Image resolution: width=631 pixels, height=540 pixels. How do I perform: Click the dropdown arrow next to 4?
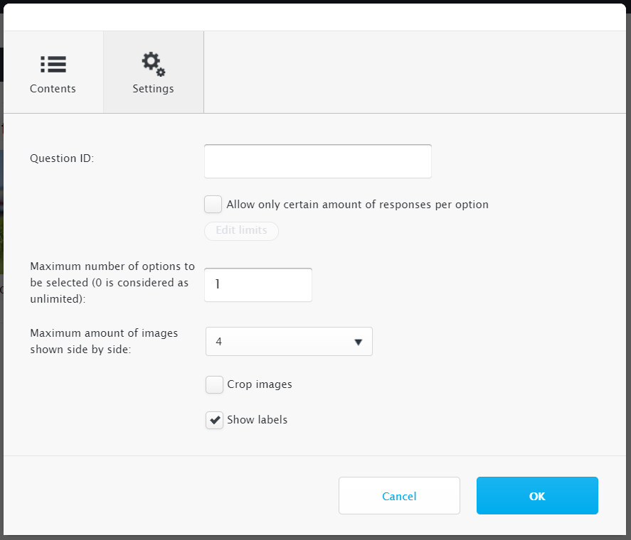pyautogui.click(x=358, y=342)
